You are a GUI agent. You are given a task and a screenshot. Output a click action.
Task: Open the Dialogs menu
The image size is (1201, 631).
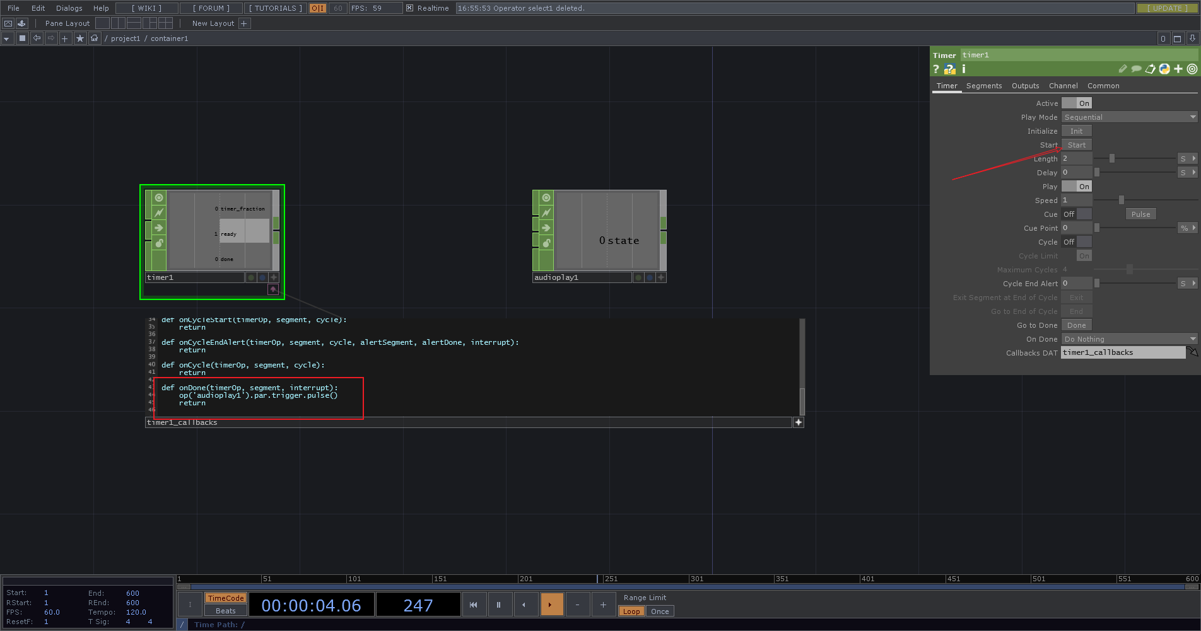68,8
